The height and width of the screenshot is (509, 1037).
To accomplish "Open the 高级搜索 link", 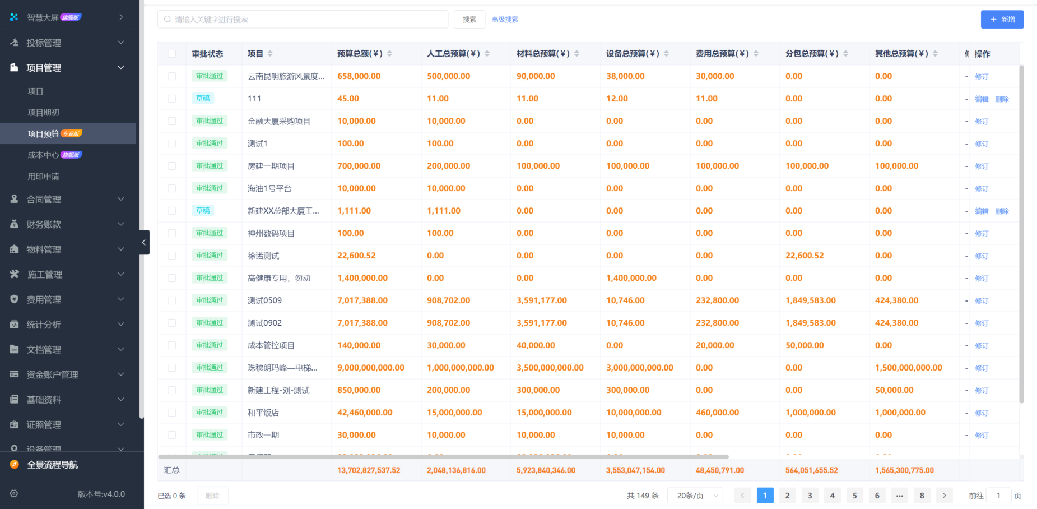I will point(505,20).
